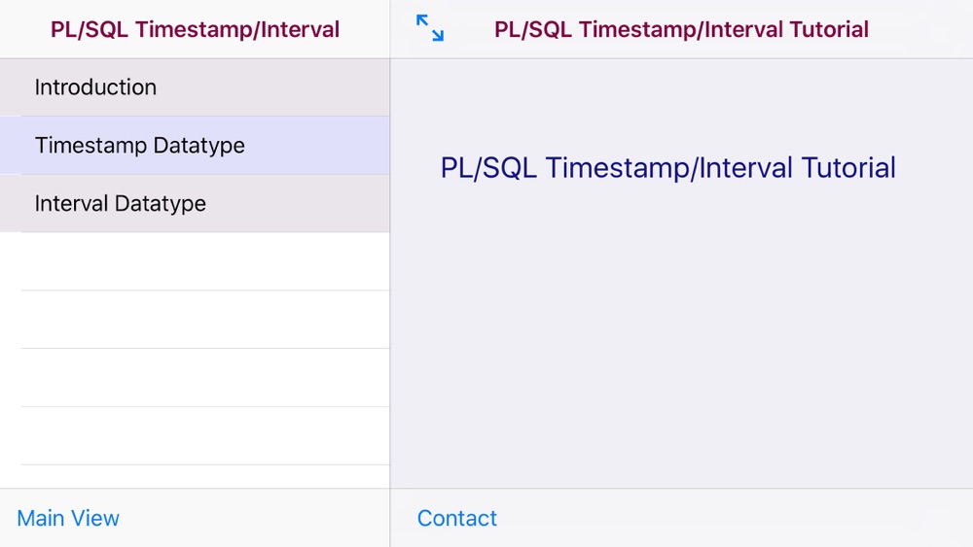Click the header title ending in Tutorial
This screenshot has width=973, height=547.
click(681, 29)
